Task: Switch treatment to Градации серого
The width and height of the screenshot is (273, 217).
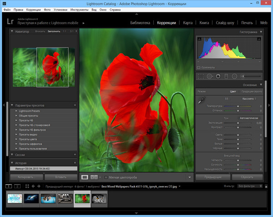Action: pos(251,92)
